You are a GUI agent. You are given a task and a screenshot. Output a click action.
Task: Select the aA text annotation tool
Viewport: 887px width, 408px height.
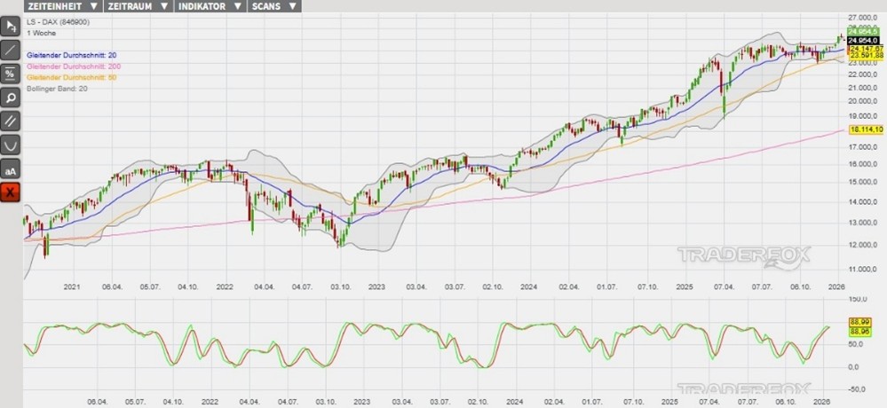coord(11,169)
